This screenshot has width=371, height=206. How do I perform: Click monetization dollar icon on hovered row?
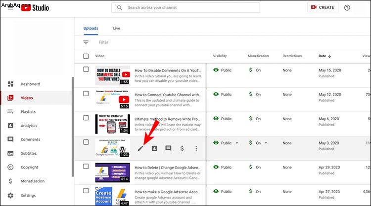point(182,148)
